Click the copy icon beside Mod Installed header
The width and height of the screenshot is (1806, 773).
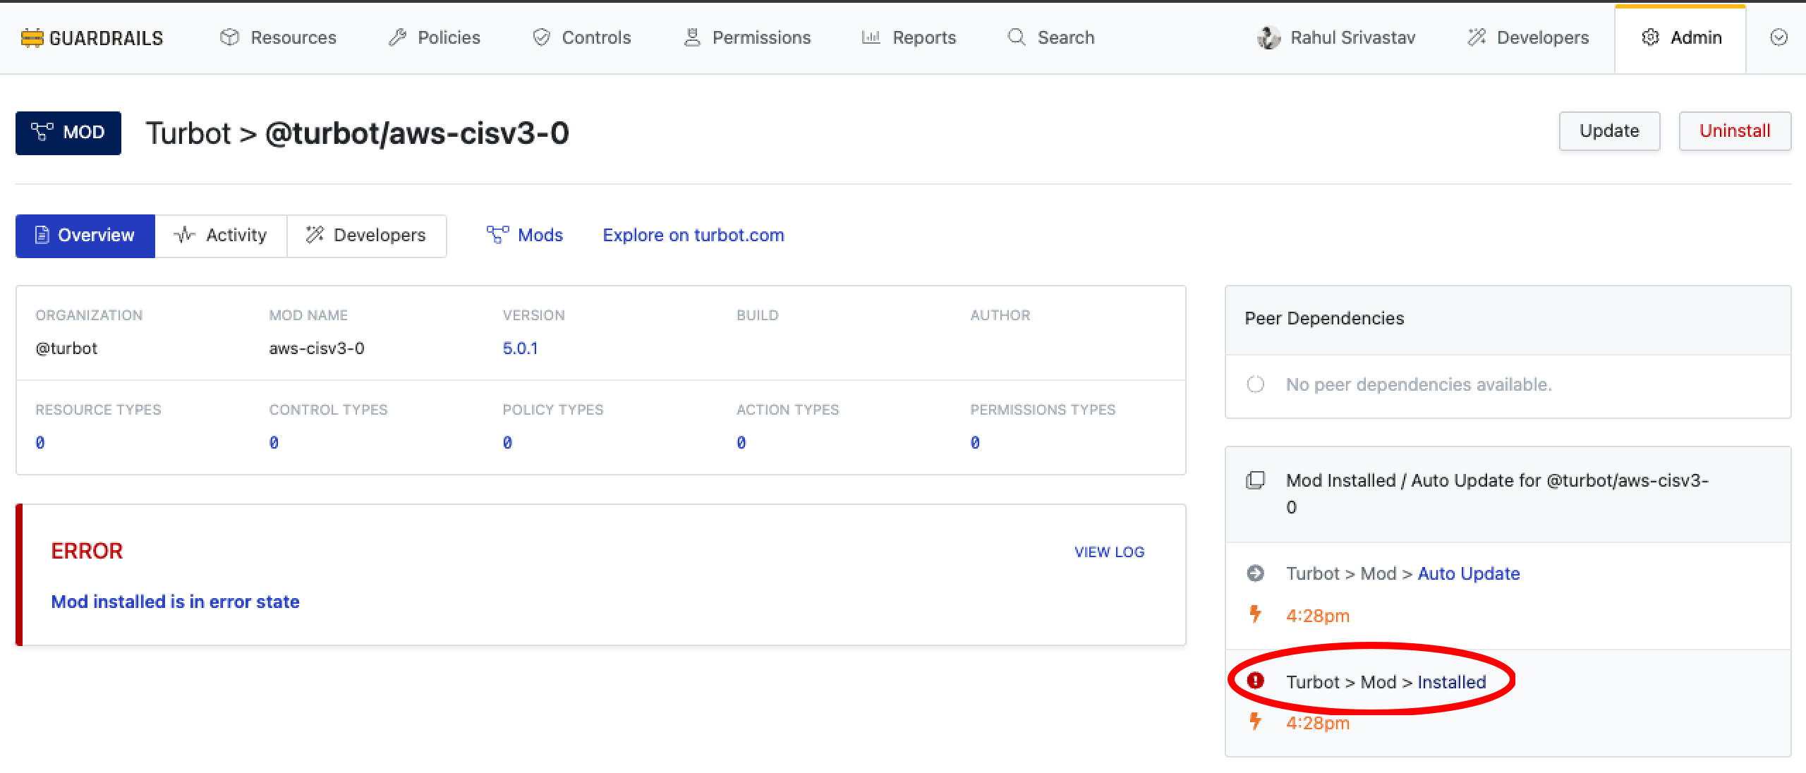(x=1255, y=481)
